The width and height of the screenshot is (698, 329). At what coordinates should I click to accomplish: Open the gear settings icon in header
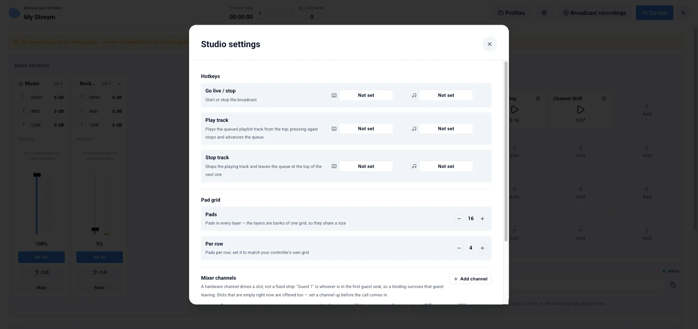tap(544, 13)
